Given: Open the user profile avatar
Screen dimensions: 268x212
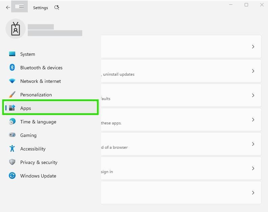Looking at the screenshot, I should pos(16,29).
